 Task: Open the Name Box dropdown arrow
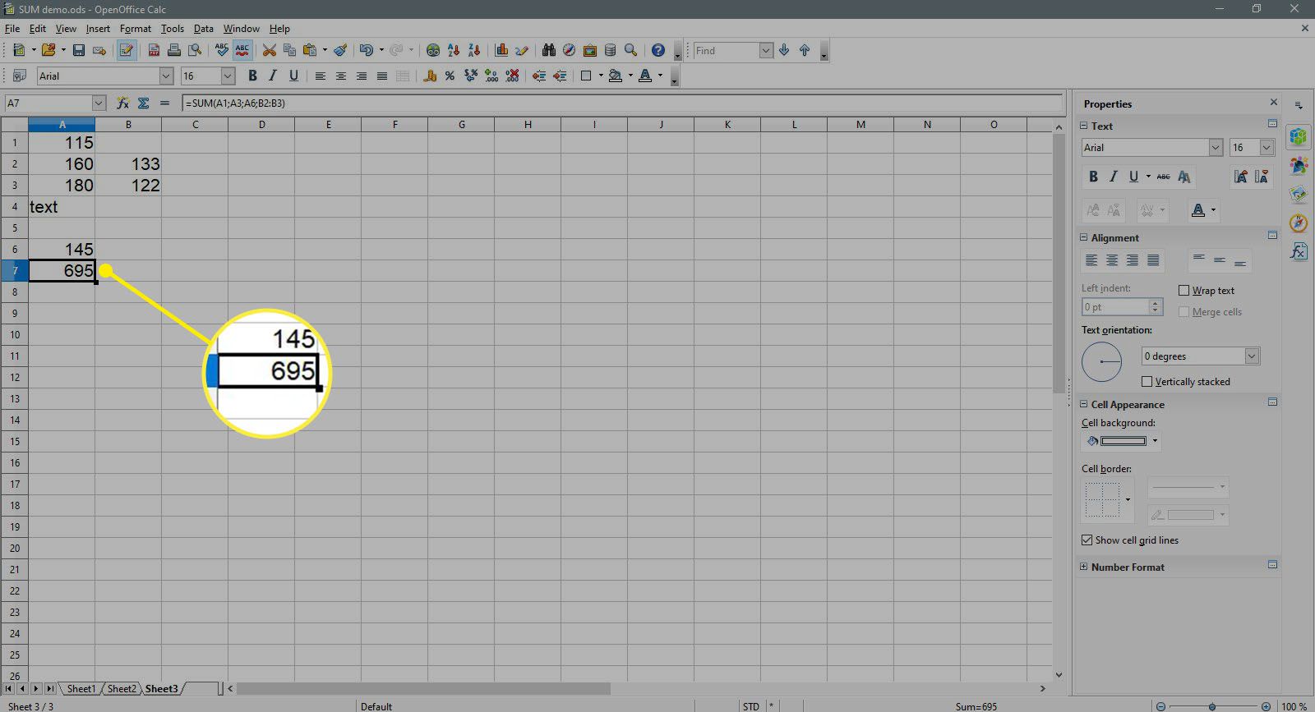coord(99,103)
